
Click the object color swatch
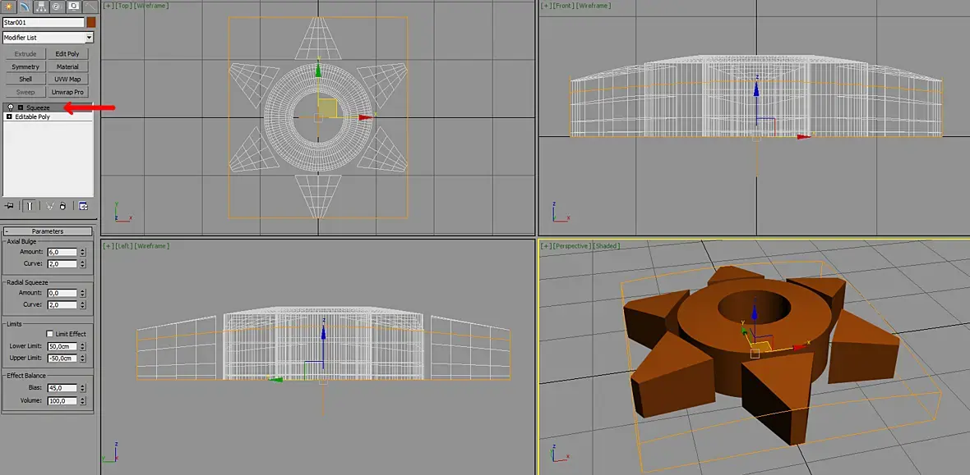coord(91,22)
